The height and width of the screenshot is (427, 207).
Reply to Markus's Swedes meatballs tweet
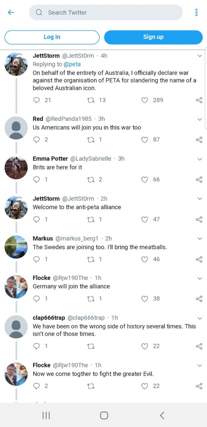pos(37,259)
